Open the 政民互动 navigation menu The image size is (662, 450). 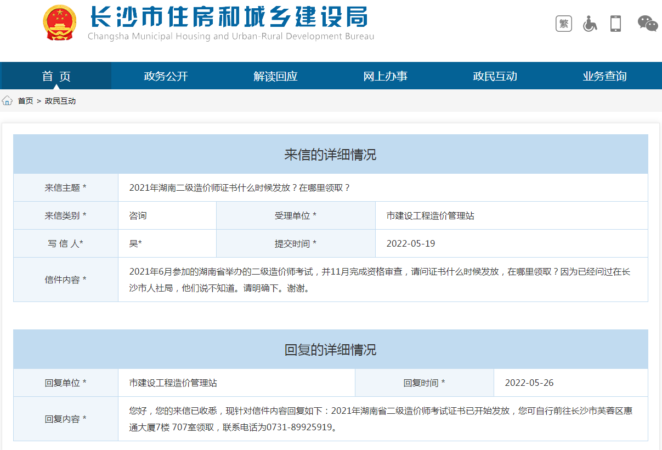pos(495,76)
